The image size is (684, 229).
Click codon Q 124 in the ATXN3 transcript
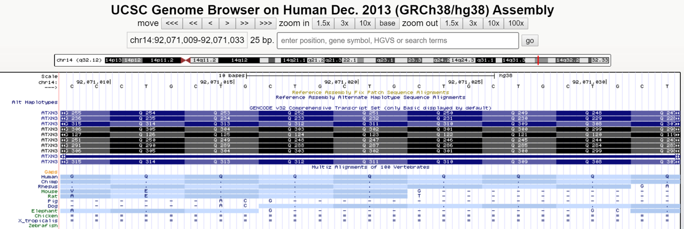(x=296, y=135)
